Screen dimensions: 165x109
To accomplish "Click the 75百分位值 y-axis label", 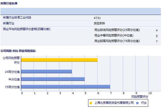I will click(x=12, y=87).
